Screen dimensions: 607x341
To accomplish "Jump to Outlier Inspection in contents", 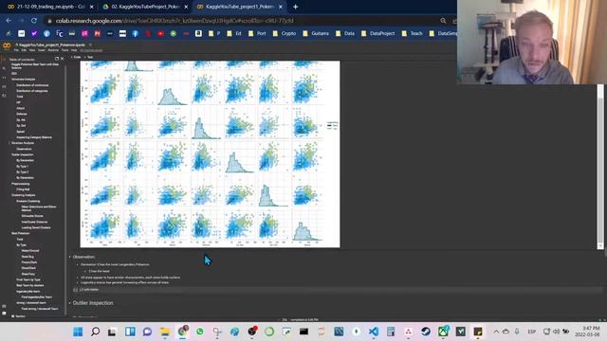I will (23, 154).
